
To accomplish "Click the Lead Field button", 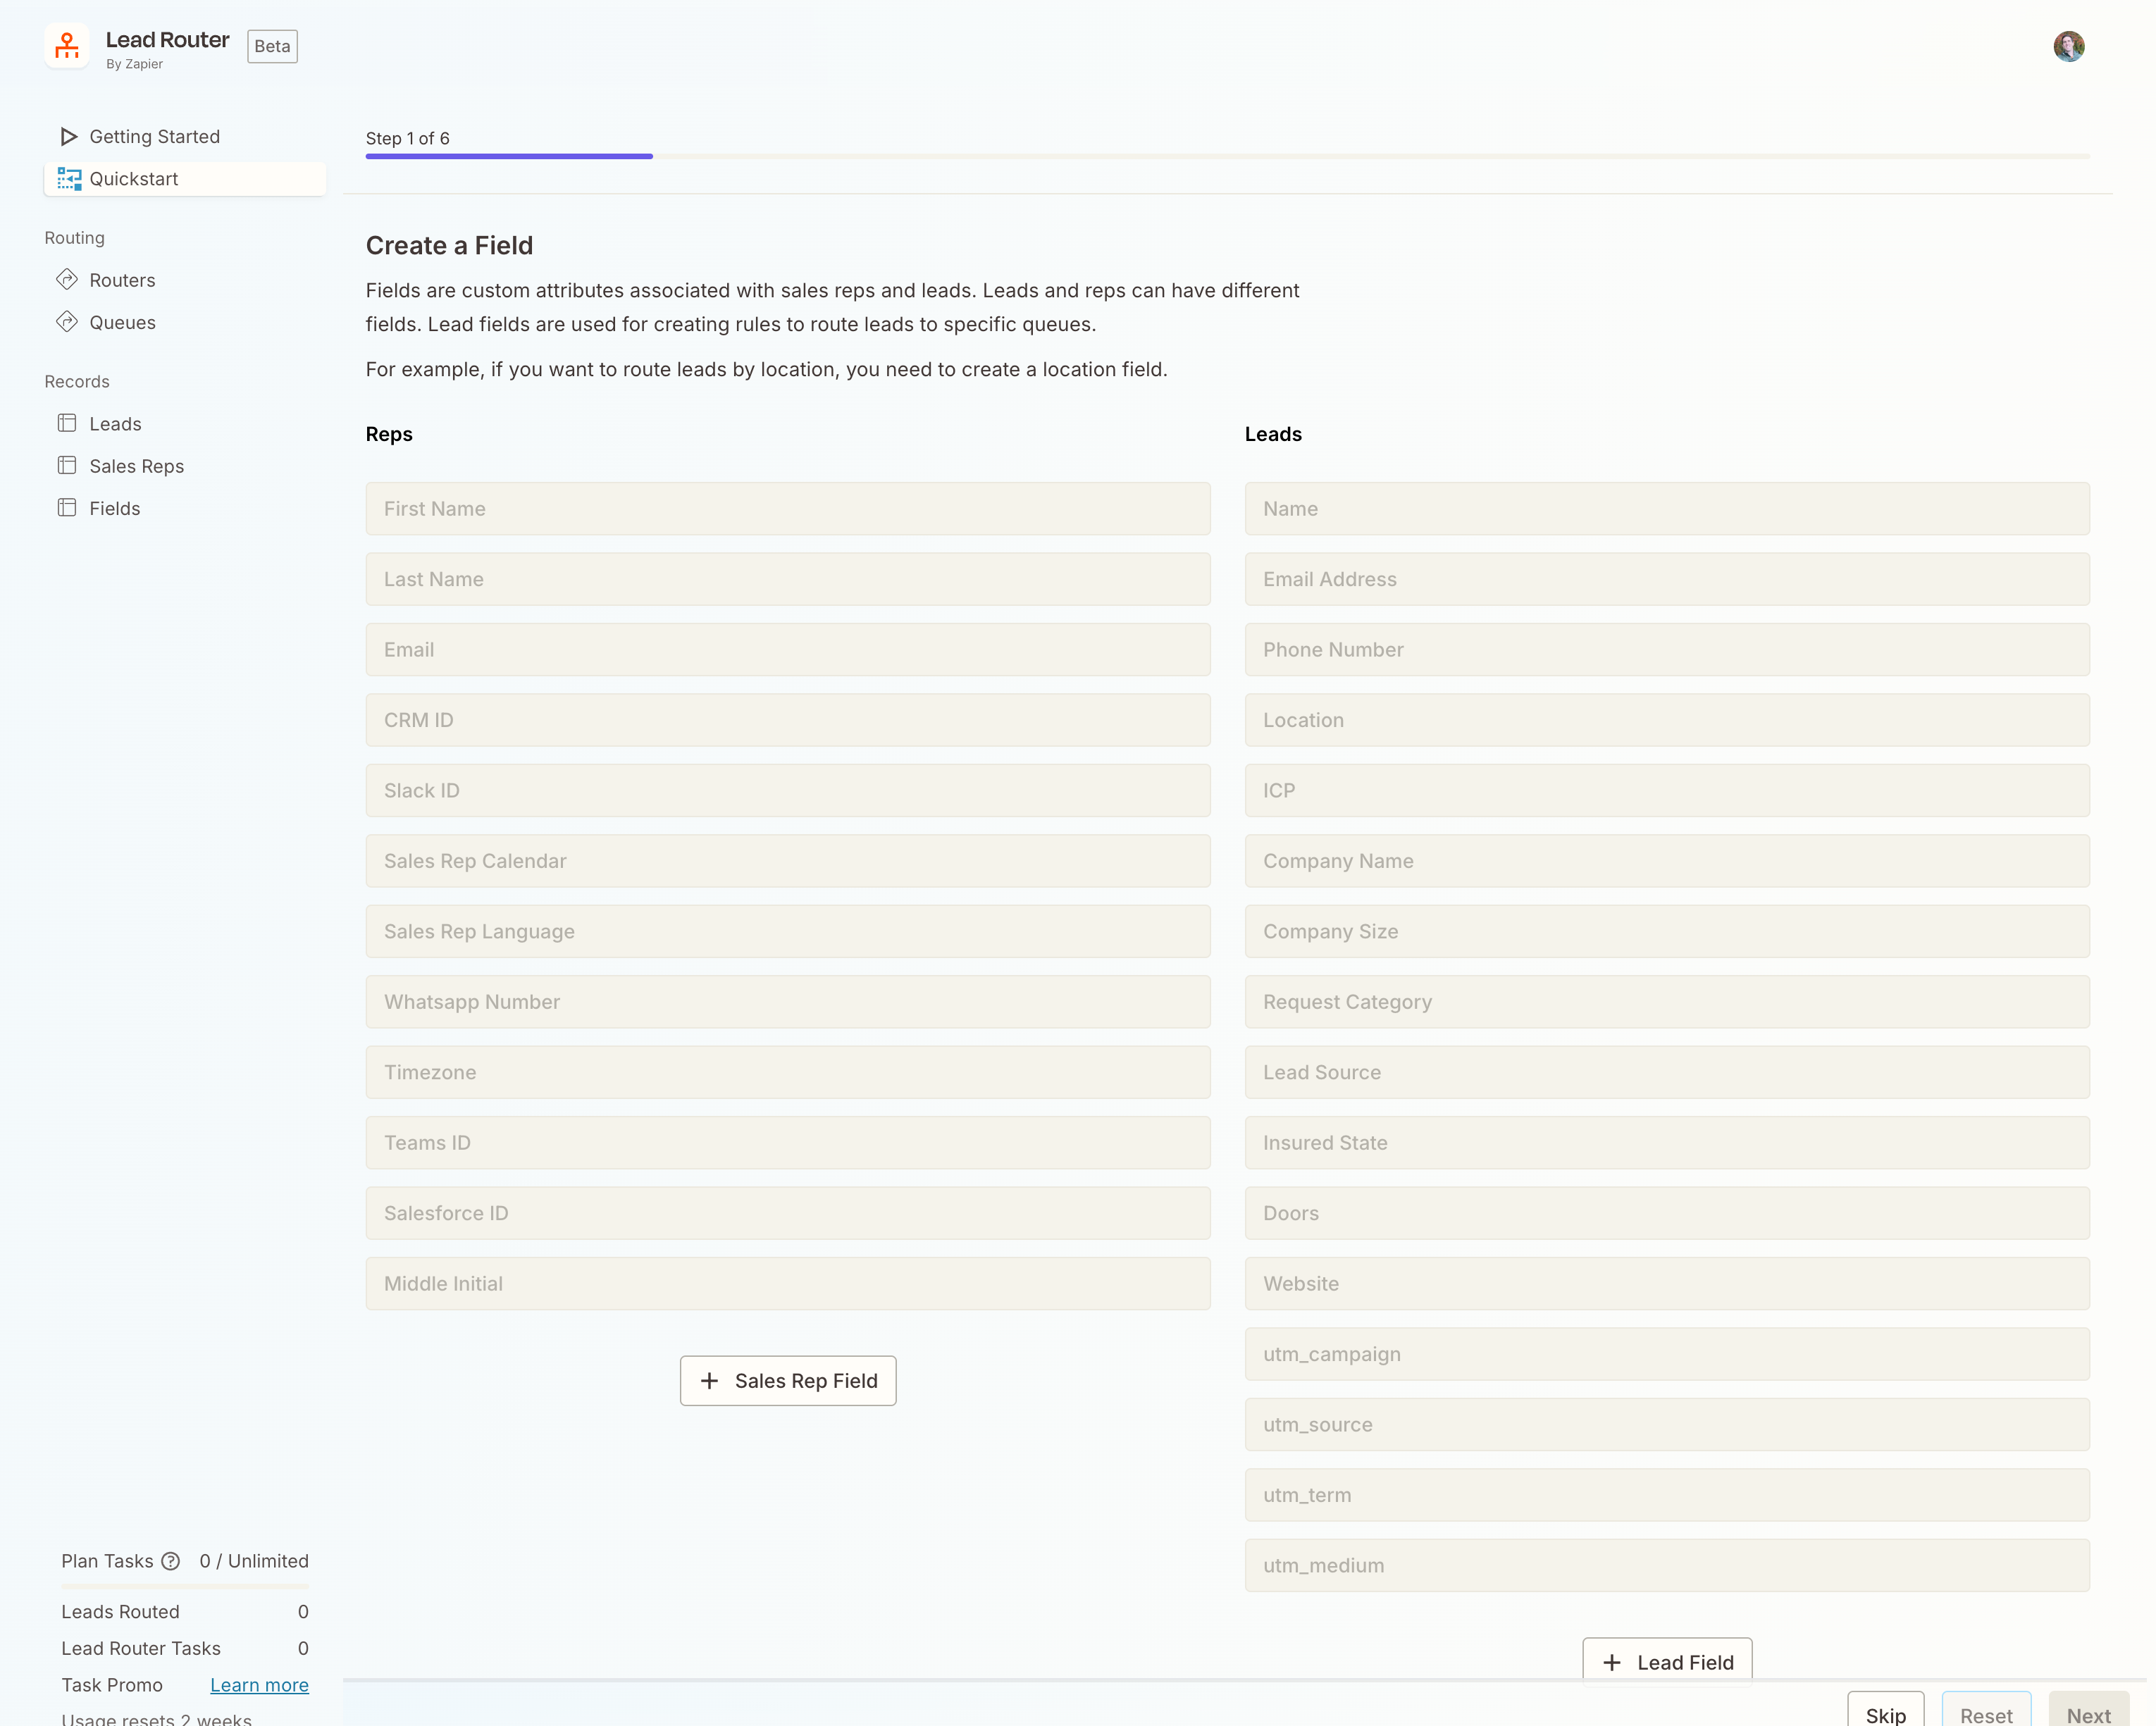I will (1666, 1661).
